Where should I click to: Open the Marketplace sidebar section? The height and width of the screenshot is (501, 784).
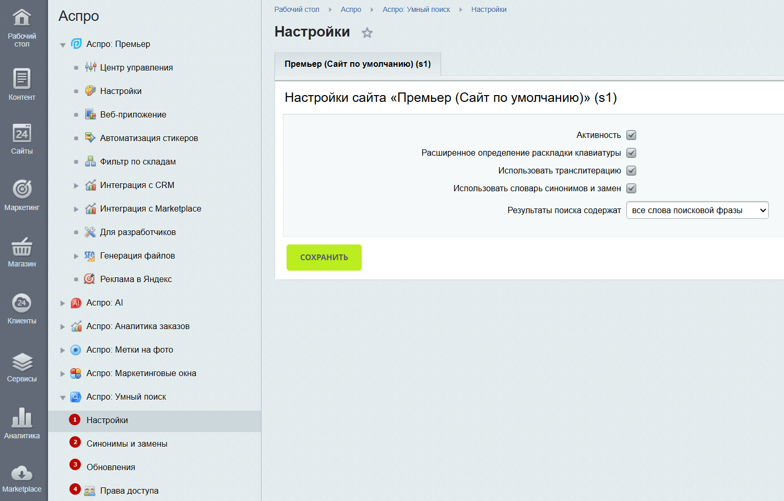(x=22, y=478)
